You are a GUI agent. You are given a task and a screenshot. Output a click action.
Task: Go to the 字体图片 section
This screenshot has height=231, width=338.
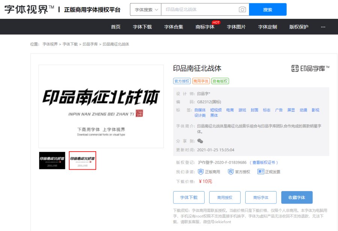pyautogui.click(x=237, y=27)
